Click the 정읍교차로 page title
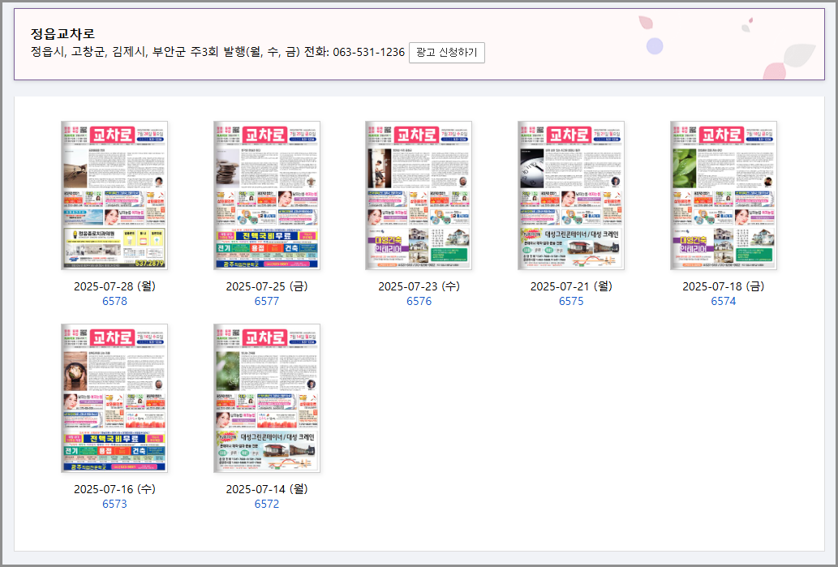This screenshot has height=567, width=838. pos(62,33)
